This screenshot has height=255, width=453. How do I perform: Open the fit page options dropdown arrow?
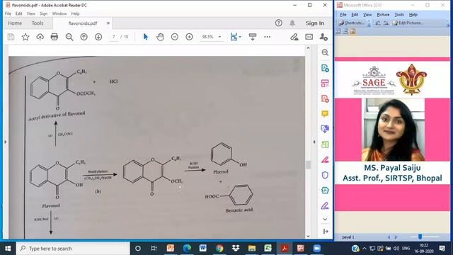240,37
